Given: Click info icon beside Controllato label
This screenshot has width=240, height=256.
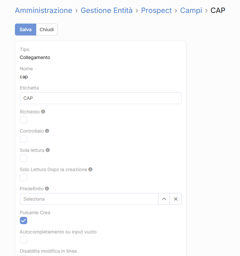Looking at the screenshot, I should coord(47,131).
